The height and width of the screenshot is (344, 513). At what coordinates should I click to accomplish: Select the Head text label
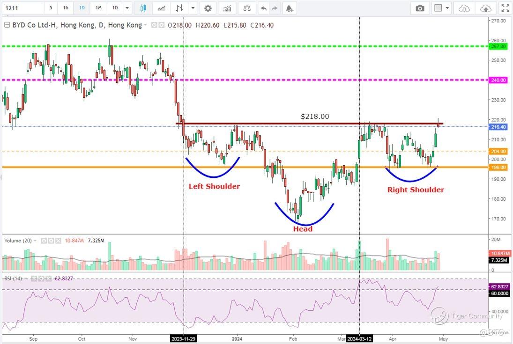tap(303, 229)
